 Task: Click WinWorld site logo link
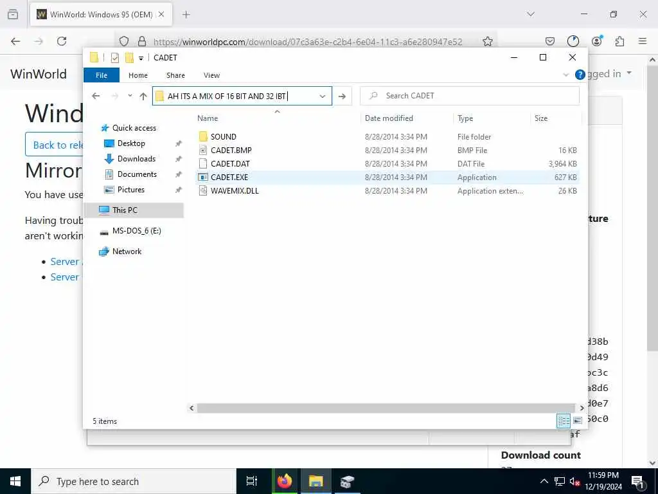click(39, 74)
